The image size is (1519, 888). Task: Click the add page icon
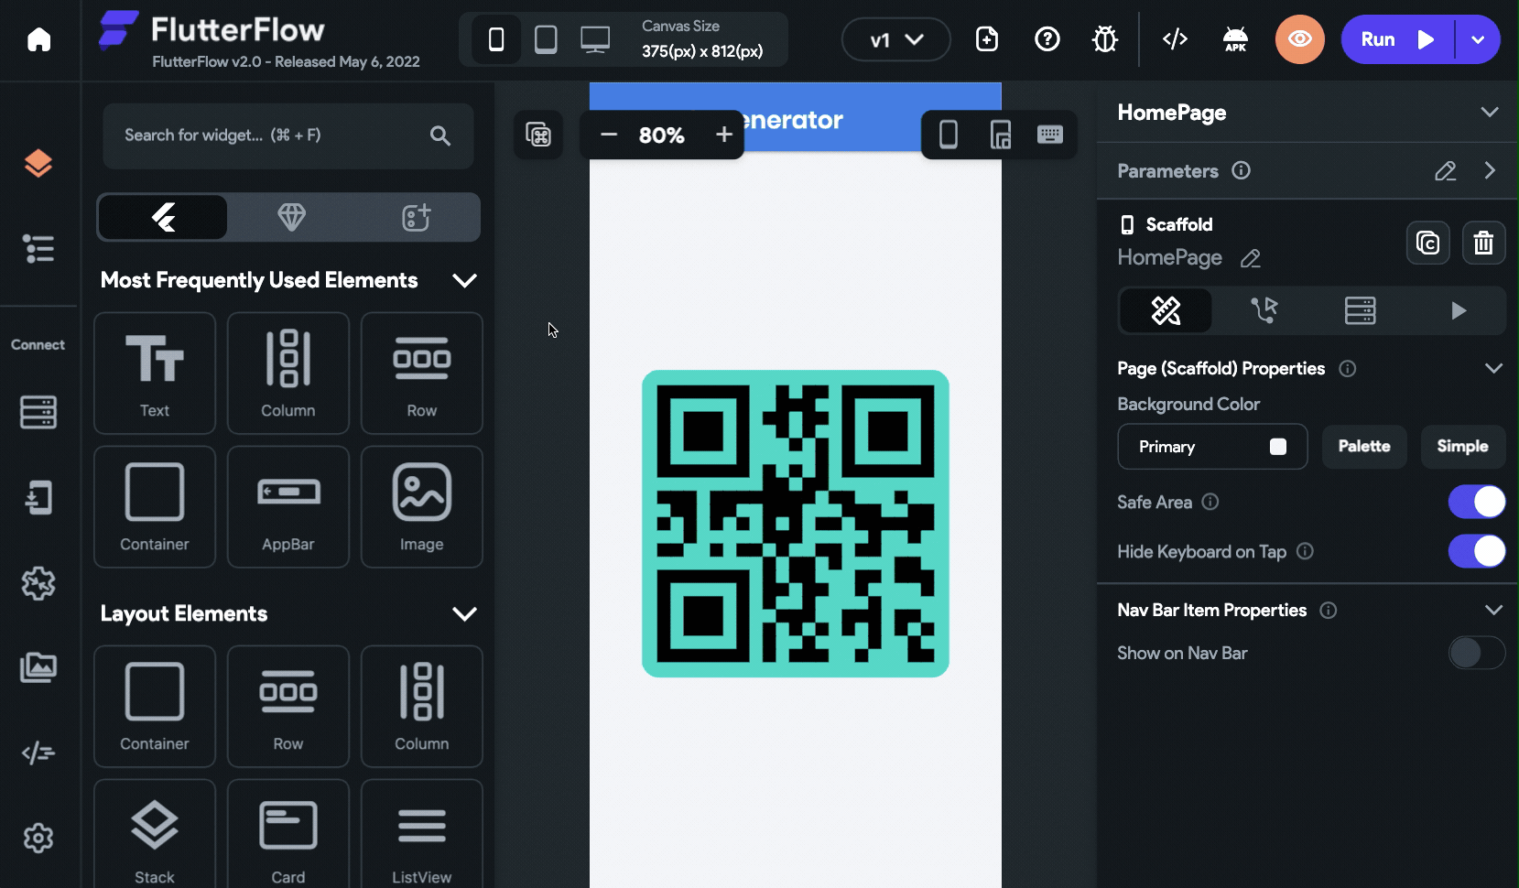[987, 39]
